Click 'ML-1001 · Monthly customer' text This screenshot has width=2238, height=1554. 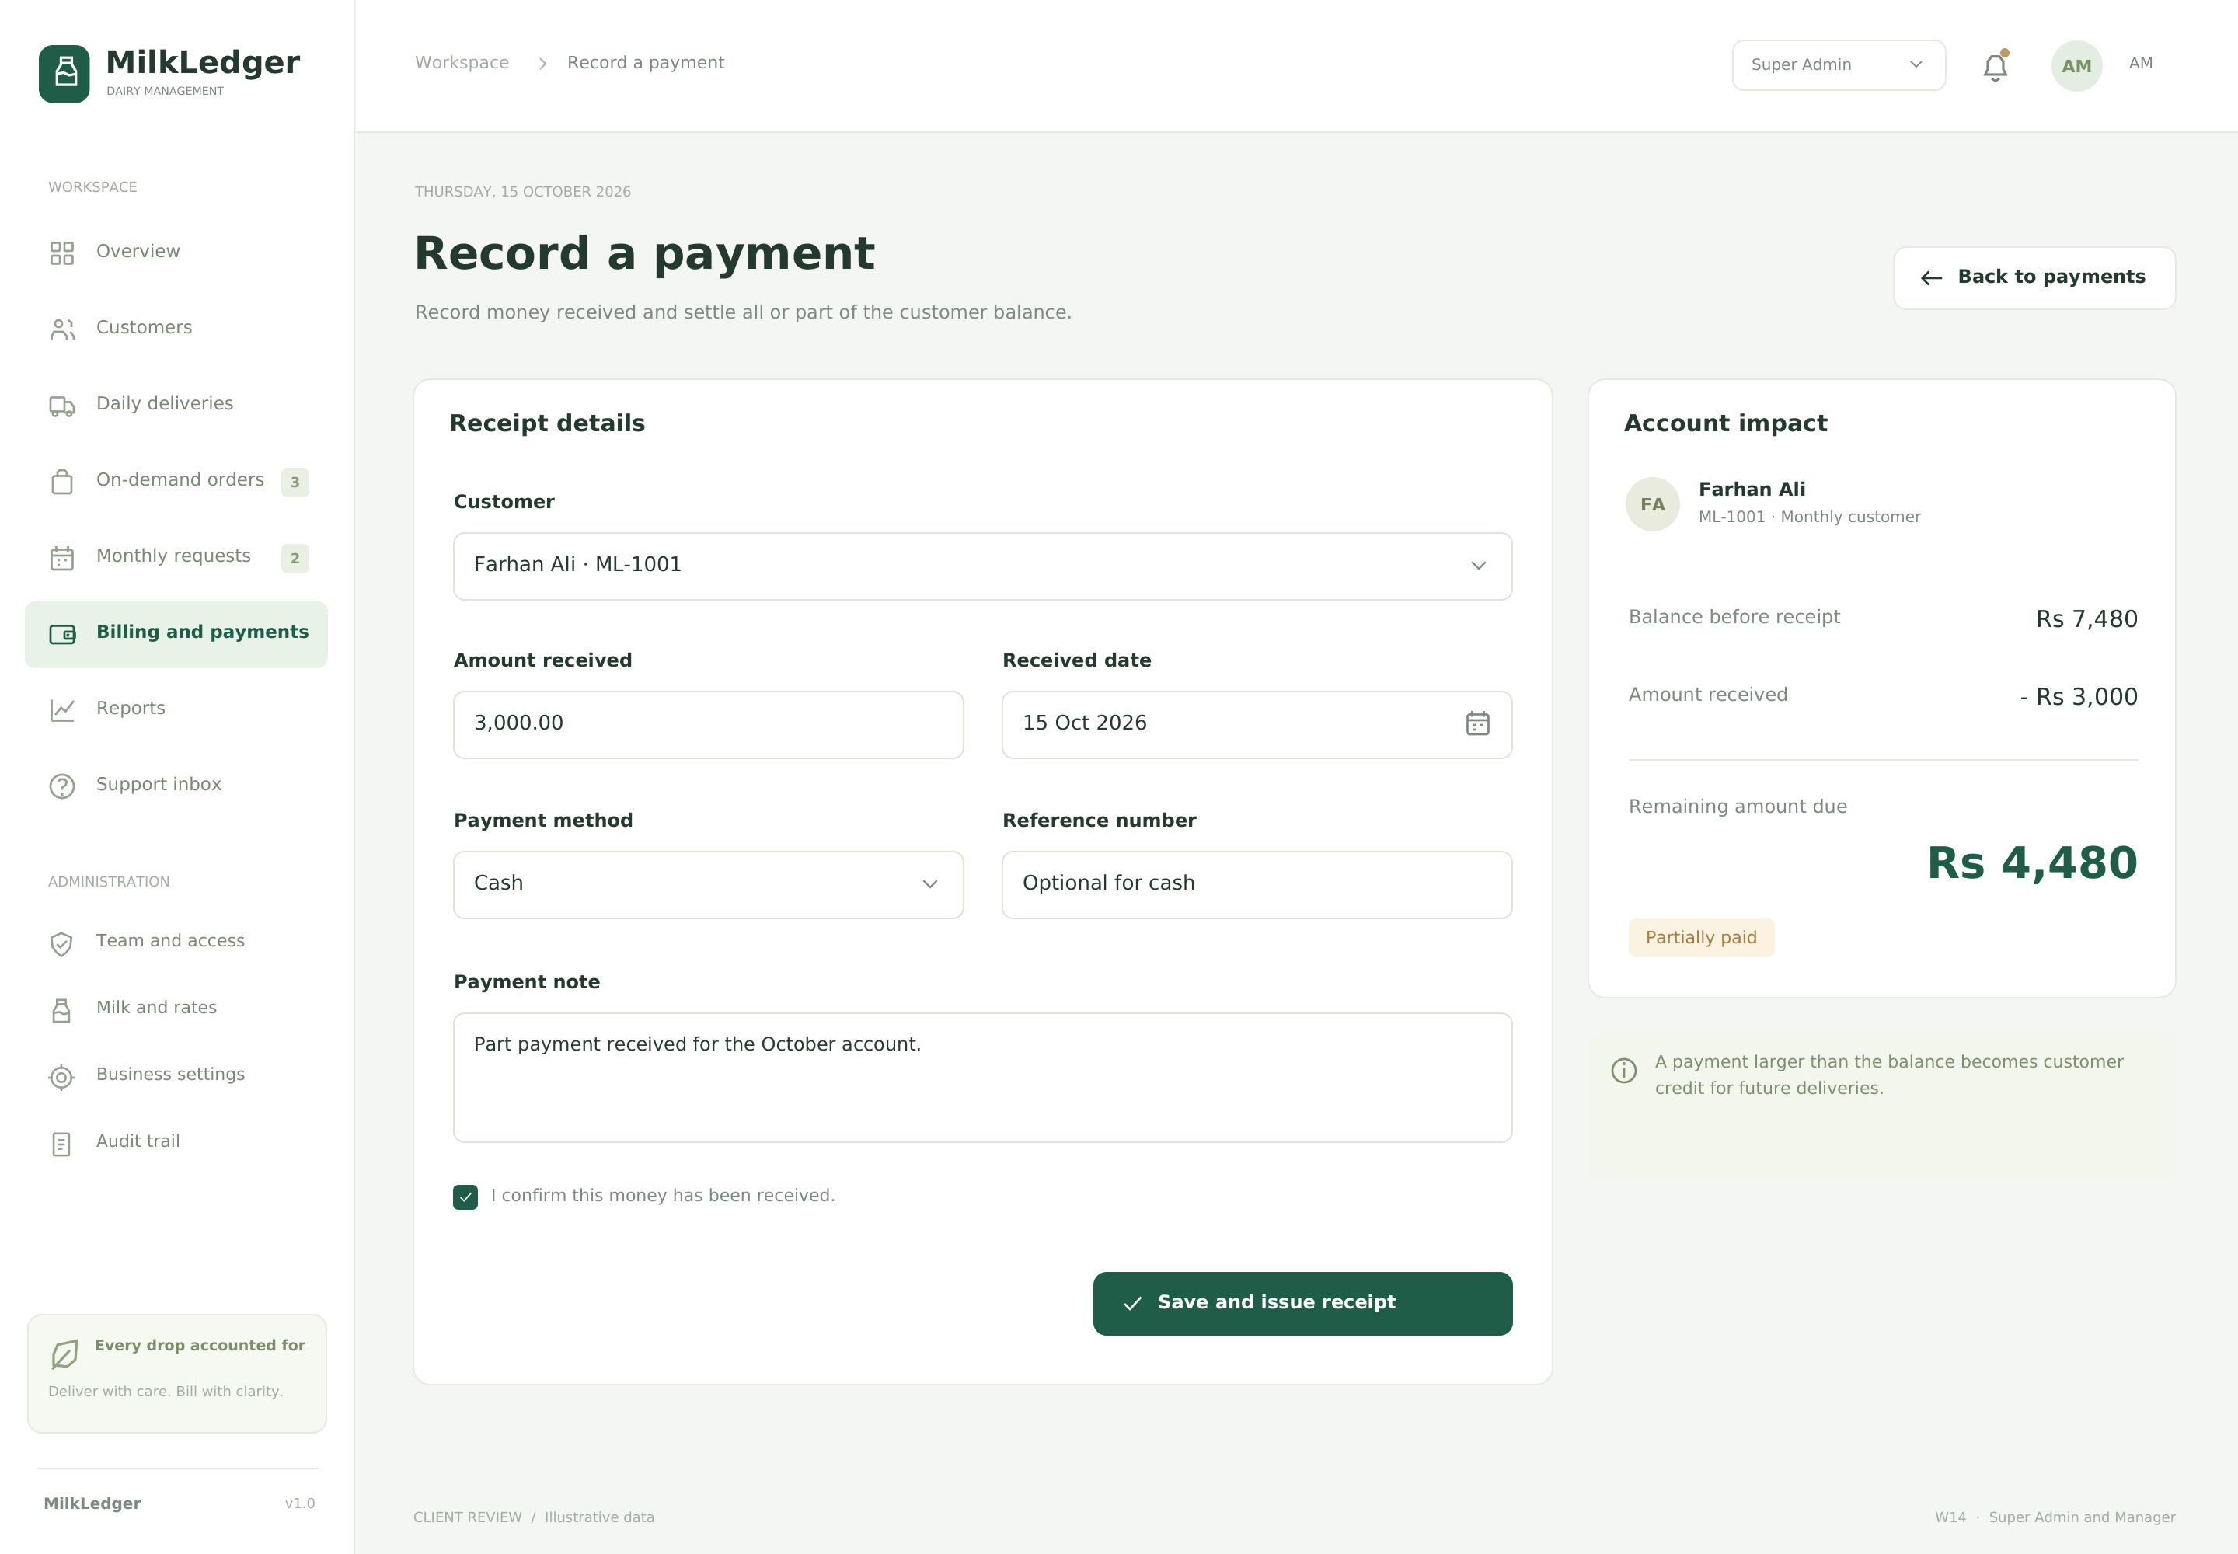pos(1810,517)
